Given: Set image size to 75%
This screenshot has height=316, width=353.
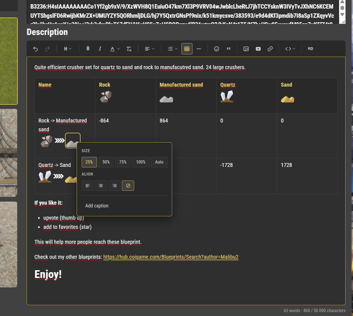Looking at the screenshot, I should pos(123,162).
